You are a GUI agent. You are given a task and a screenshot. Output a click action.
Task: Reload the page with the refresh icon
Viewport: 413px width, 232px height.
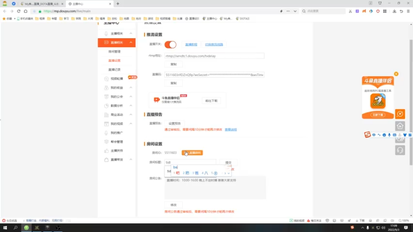point(19,11)
